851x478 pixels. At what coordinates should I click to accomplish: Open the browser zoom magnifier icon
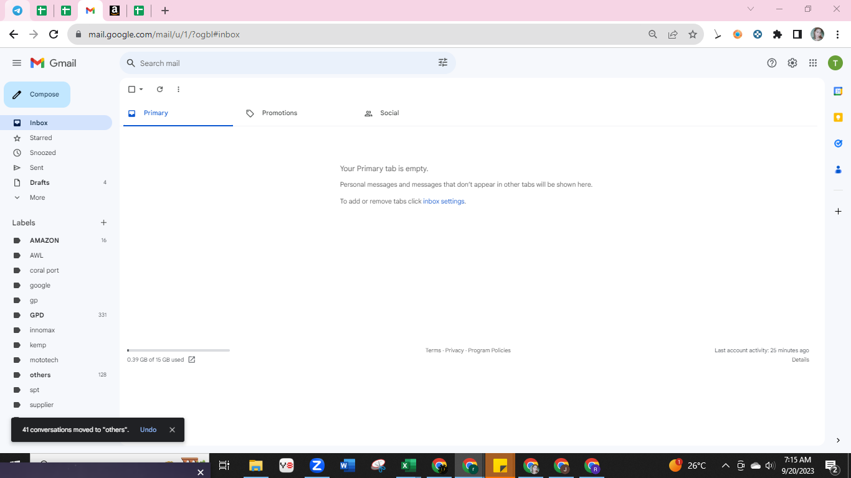(x=653, y=35)
